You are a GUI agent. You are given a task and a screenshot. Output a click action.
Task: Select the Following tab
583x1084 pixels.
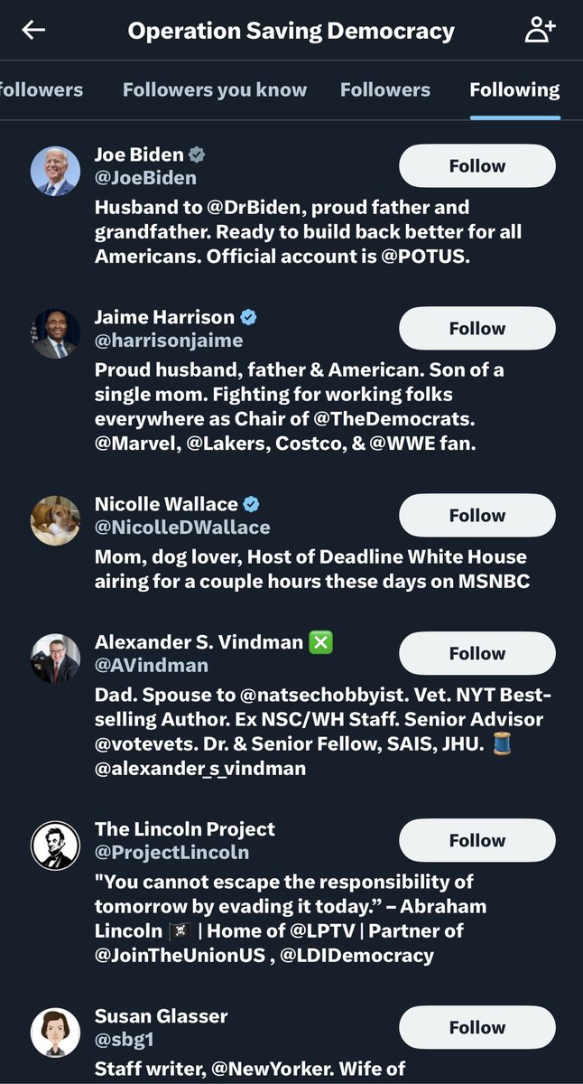514,89
